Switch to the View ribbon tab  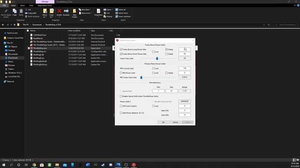(x=31, y=5)
